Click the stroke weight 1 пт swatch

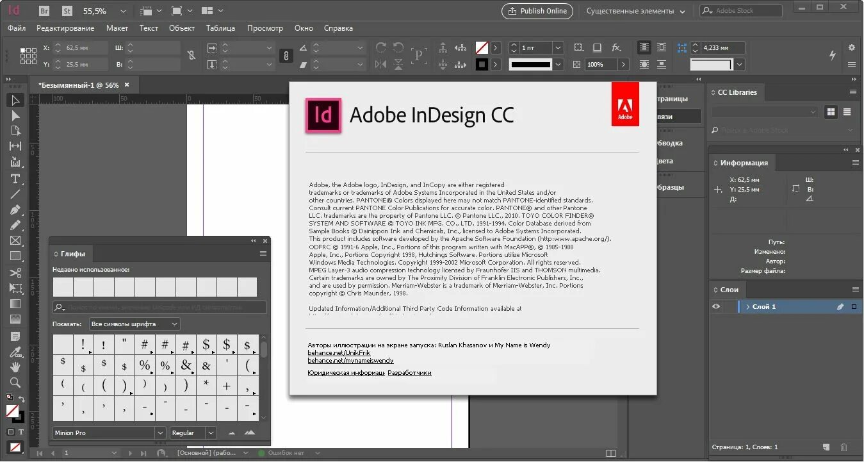tap(535, 47)
